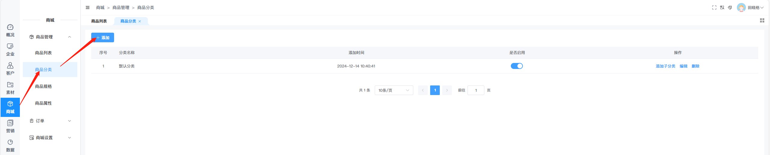Click the 删除 link for 默认分类
This screenshot has width=770, height=155.
[695, 66]
